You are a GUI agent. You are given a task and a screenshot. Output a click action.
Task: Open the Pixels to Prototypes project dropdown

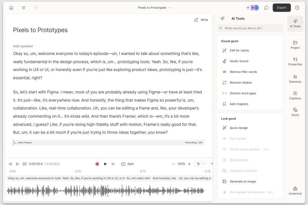pos(154,7)
